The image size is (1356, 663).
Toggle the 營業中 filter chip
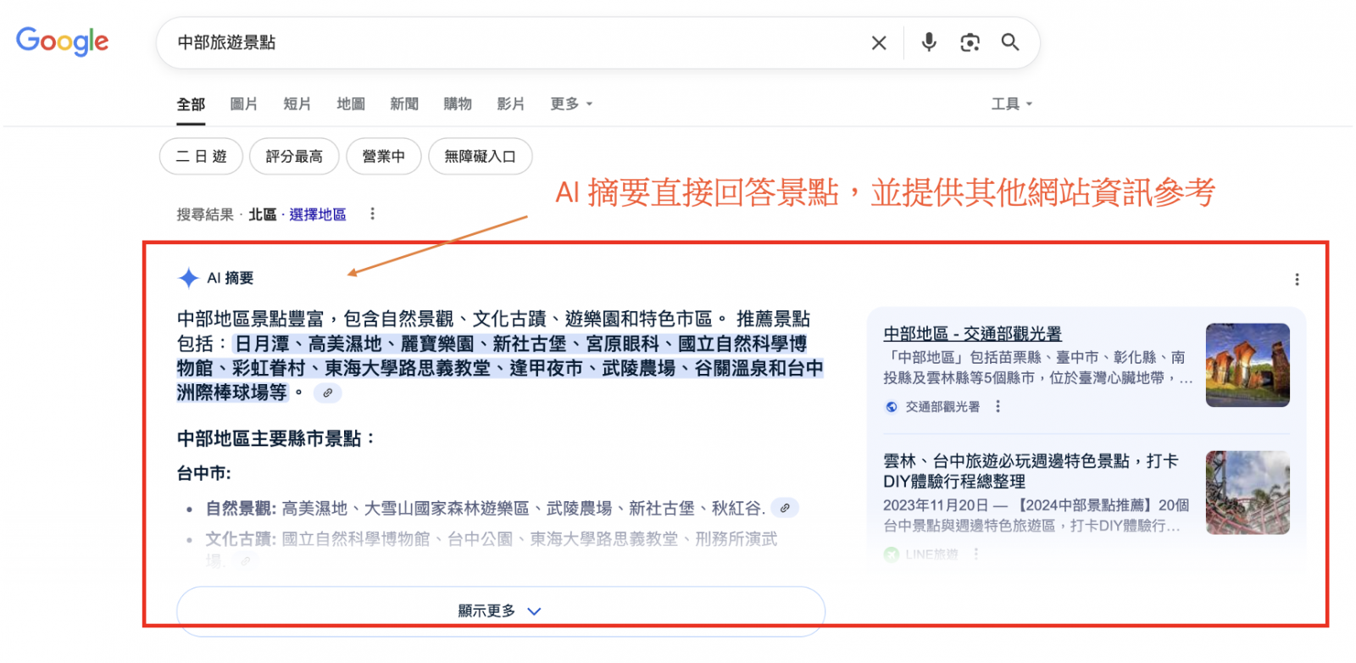point(383,157)
